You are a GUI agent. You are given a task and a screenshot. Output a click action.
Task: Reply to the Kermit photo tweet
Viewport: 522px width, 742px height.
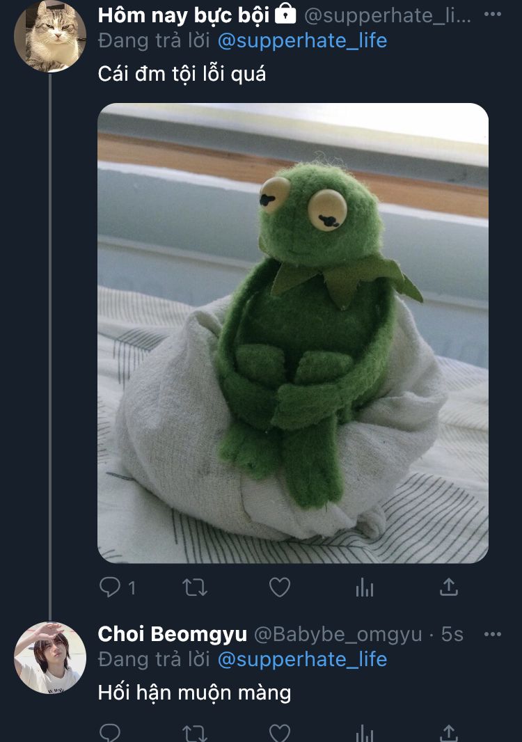pos(111,588)
